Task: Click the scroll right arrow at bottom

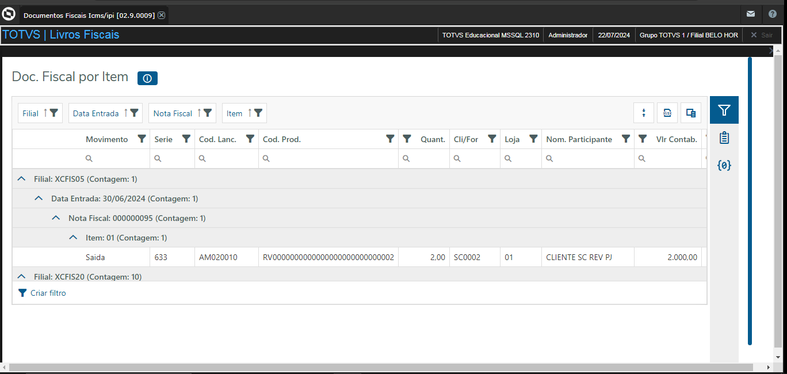Action: pyautogui.click(x=769, y=367)
